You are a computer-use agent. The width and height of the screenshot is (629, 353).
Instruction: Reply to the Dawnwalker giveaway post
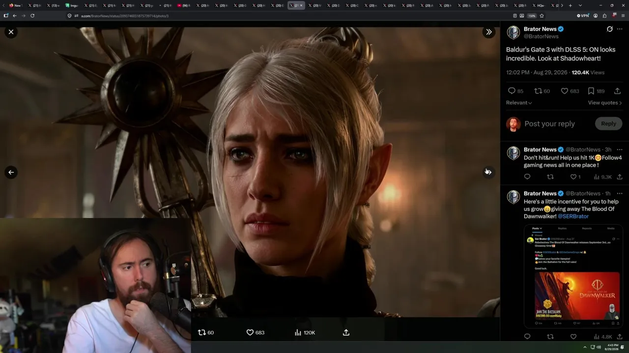[527, 337]
